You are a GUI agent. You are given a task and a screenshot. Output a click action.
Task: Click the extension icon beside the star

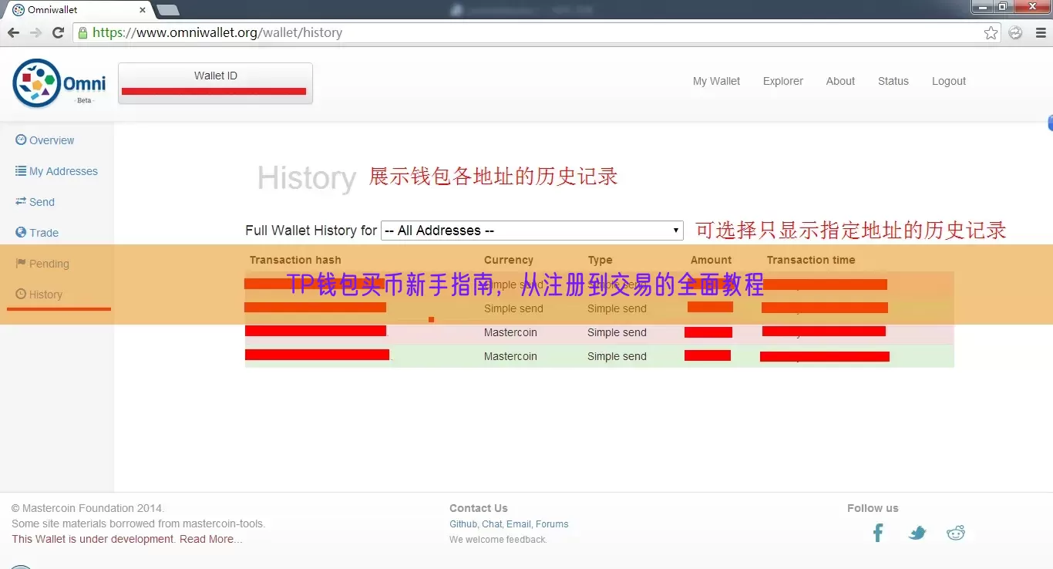[x=1016, y=32]
